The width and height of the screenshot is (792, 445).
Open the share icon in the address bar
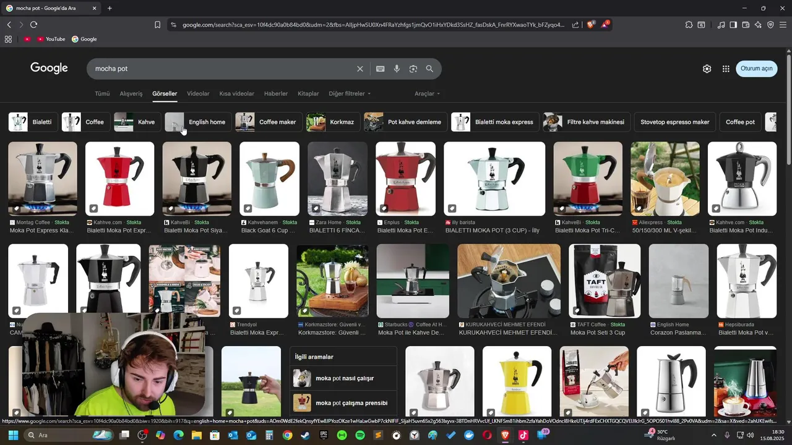[575, 25]
